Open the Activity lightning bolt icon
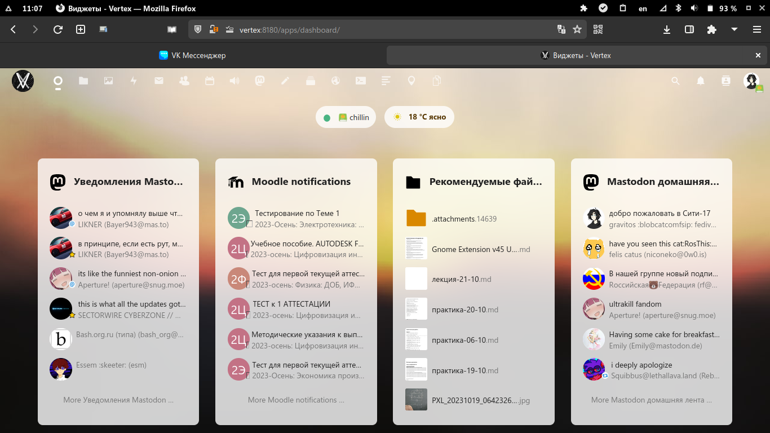The height and width of the screenshot is (433, 770). click(x=134, y=81)
